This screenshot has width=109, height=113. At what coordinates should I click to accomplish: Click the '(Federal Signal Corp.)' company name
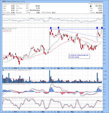point(13,2)
